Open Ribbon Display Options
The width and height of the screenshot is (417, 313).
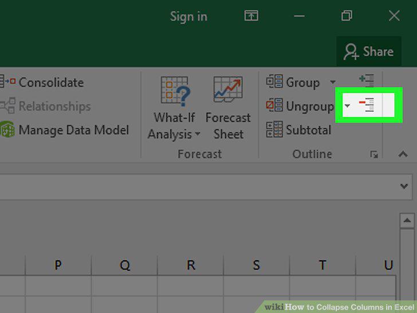[x=251, y=15]
